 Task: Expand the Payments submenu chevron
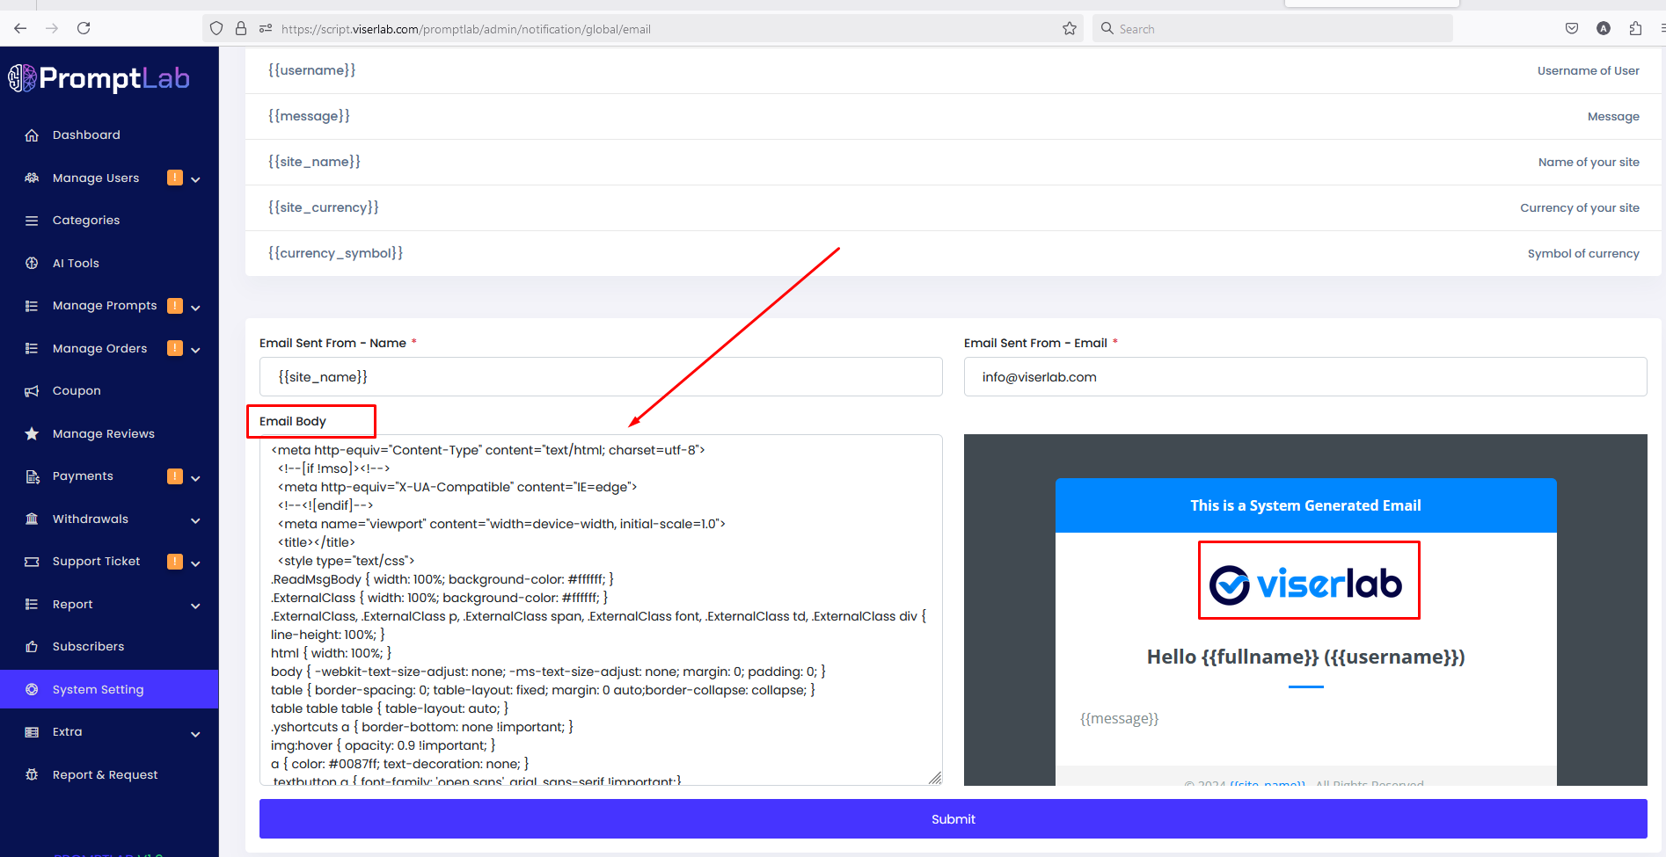[195, 478]
